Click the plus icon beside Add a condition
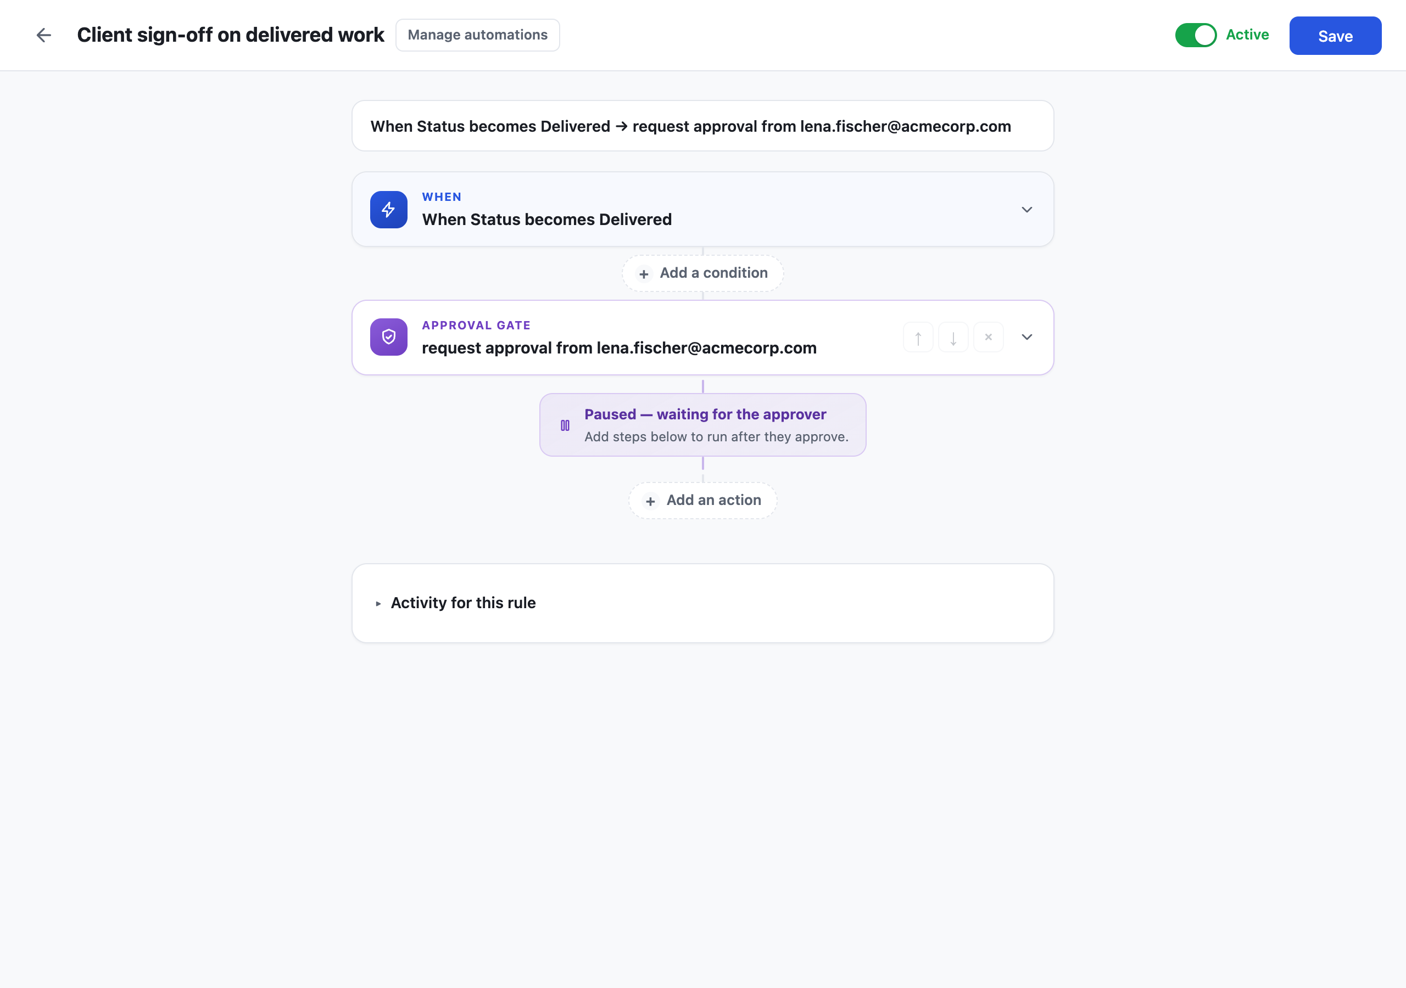Screen dimensions: 1406x988 [644, 274]
